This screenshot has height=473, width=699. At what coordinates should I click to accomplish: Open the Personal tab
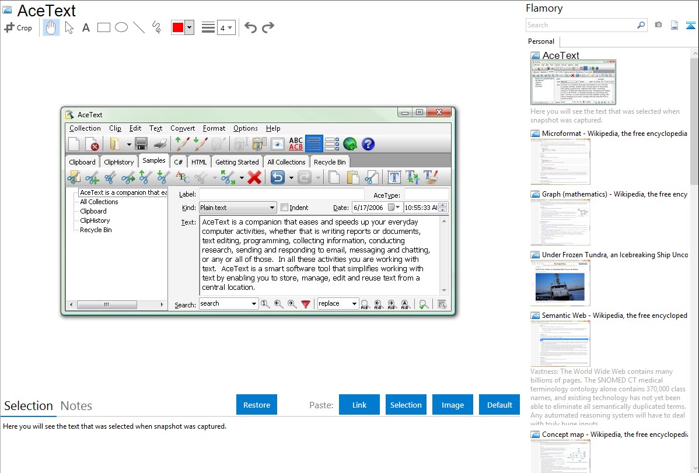(541, 41)
